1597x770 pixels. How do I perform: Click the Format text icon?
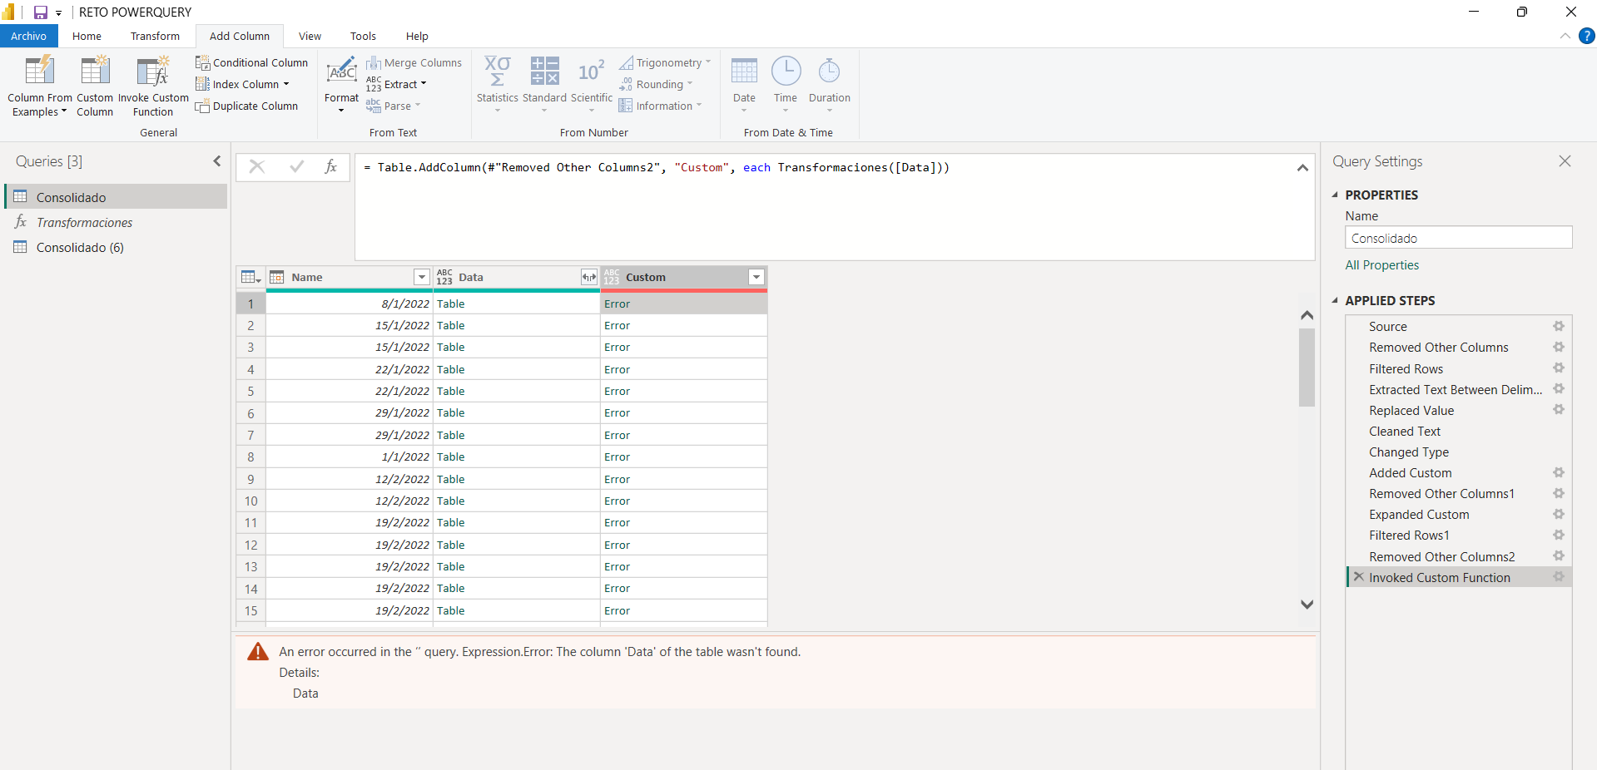point(341,72)
